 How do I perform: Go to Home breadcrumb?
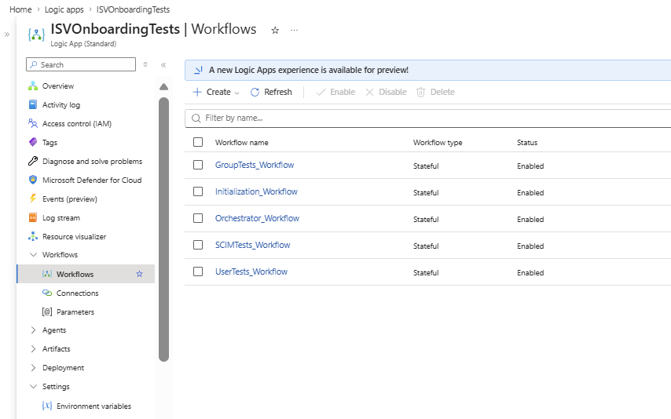coord(20,9)
